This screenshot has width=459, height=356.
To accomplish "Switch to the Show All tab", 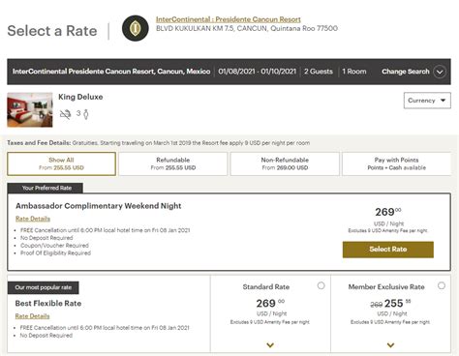I will 61,163.
